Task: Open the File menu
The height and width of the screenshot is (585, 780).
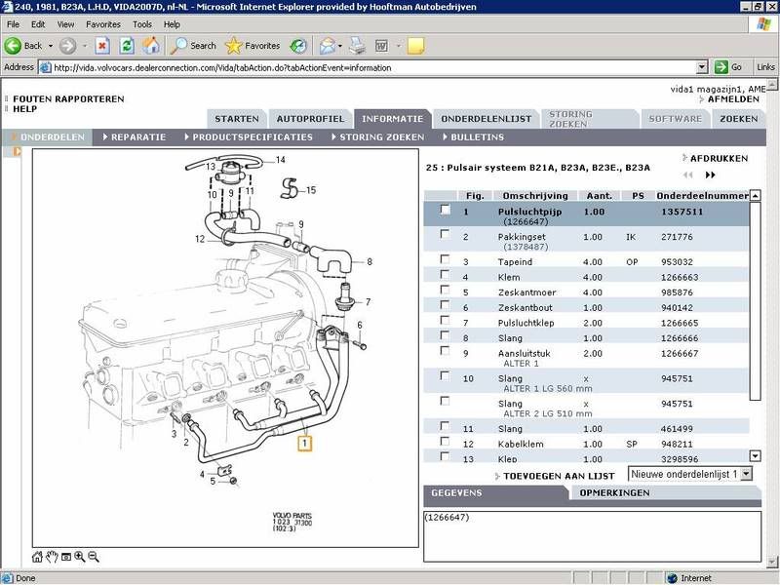Action: tap(13, 24)
